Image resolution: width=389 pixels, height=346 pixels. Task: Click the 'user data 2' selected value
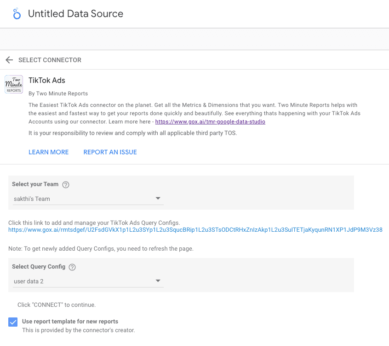point(29,281)
